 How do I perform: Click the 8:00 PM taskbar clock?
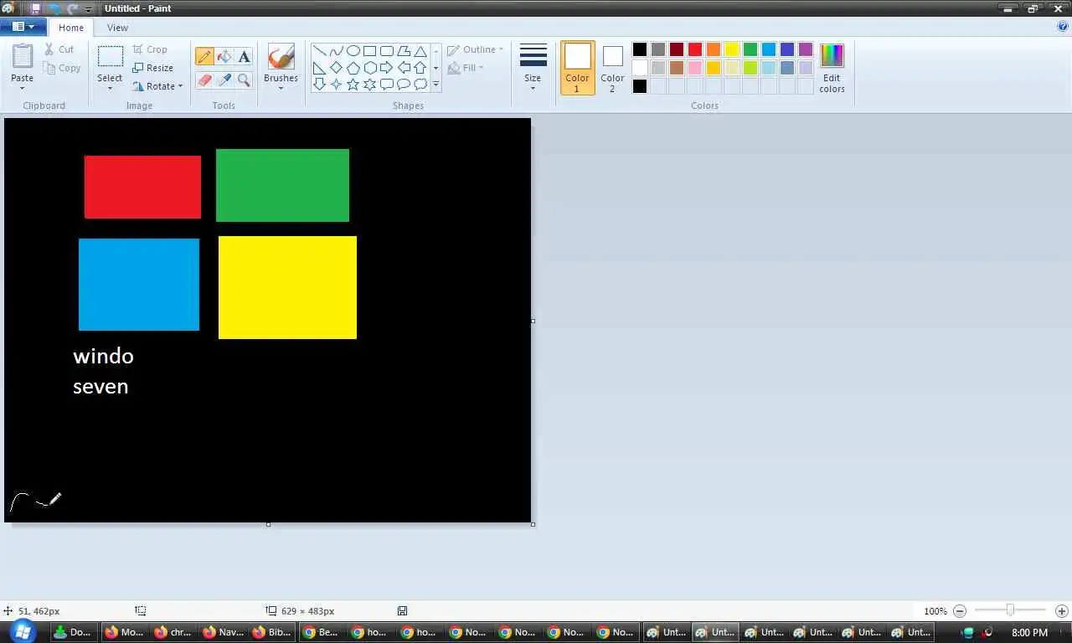(1029, 632)
